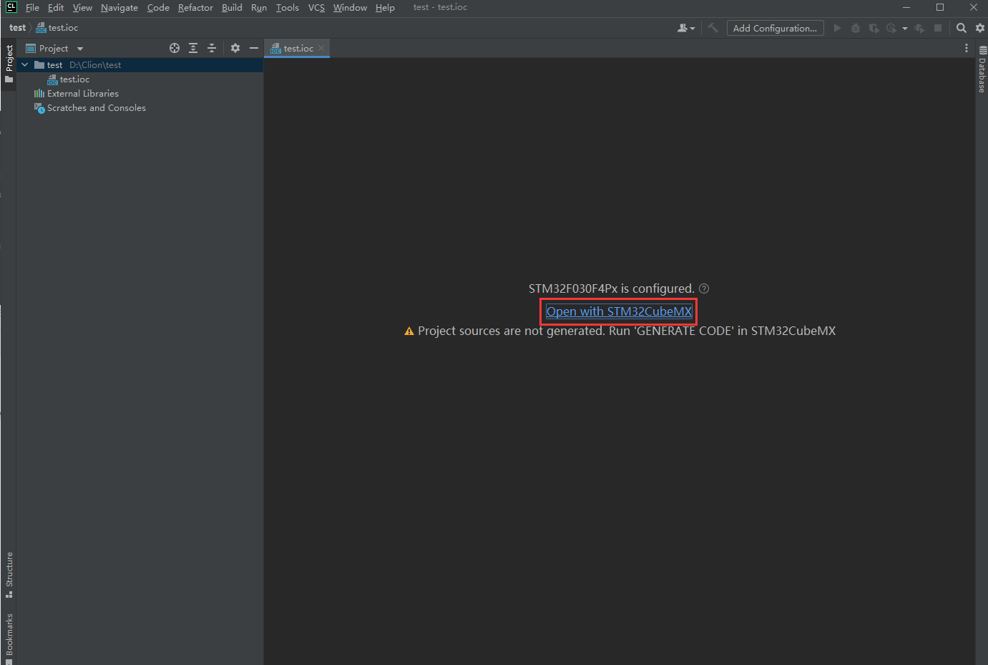
Task: Click the CLion logo icon in title bar
Action: [11, 7]
